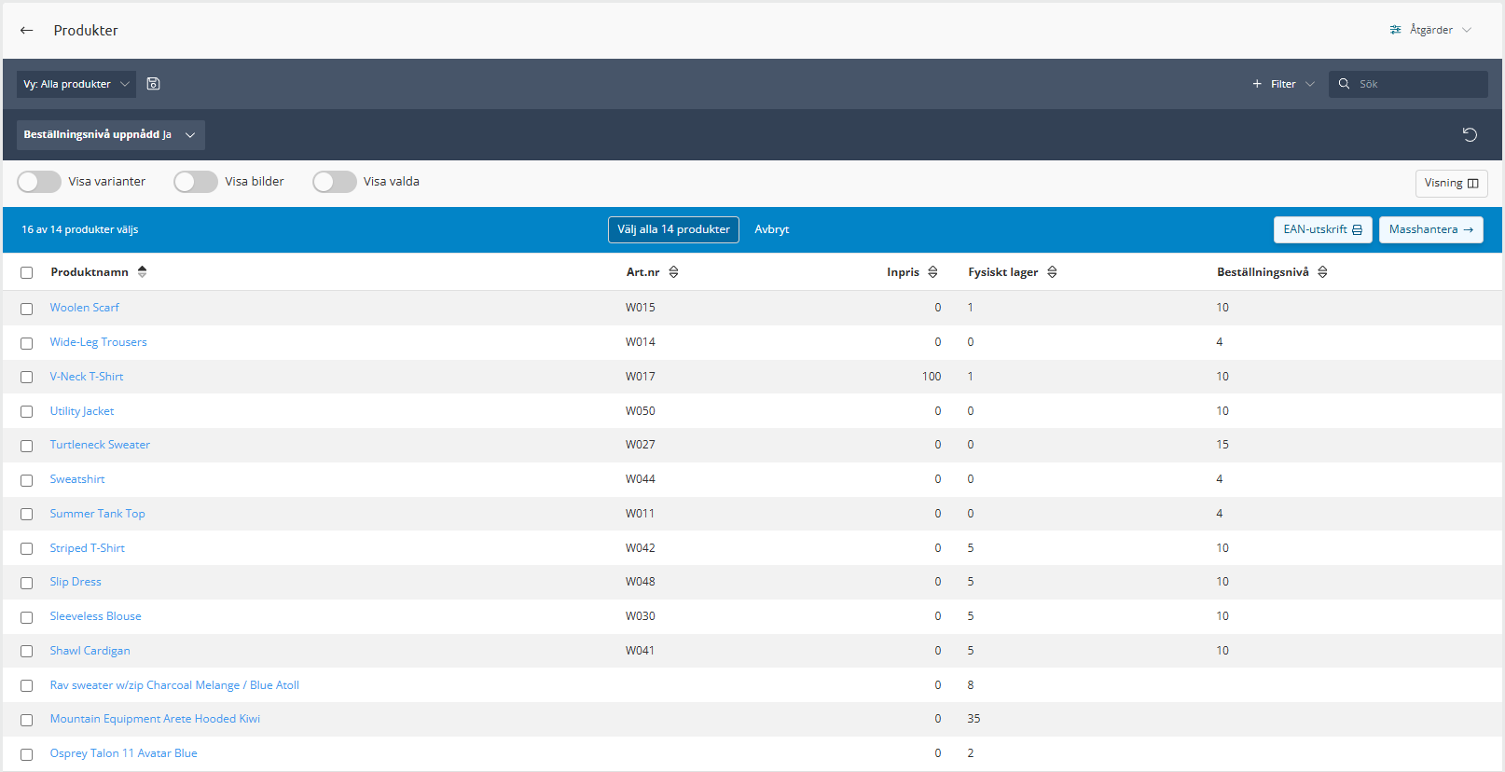Click the reset filters circular arrow icon
This screenshot has width=1505, height=772.
pyautogui.click(x=1470, y=135)
